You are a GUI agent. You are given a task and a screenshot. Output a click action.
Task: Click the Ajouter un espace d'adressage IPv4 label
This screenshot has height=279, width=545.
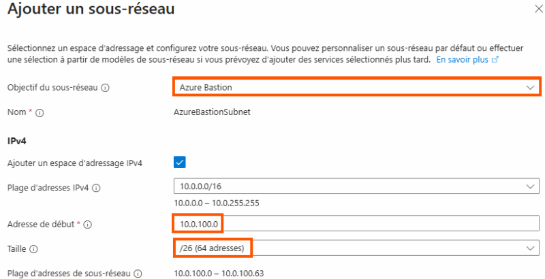click(79, 163)
